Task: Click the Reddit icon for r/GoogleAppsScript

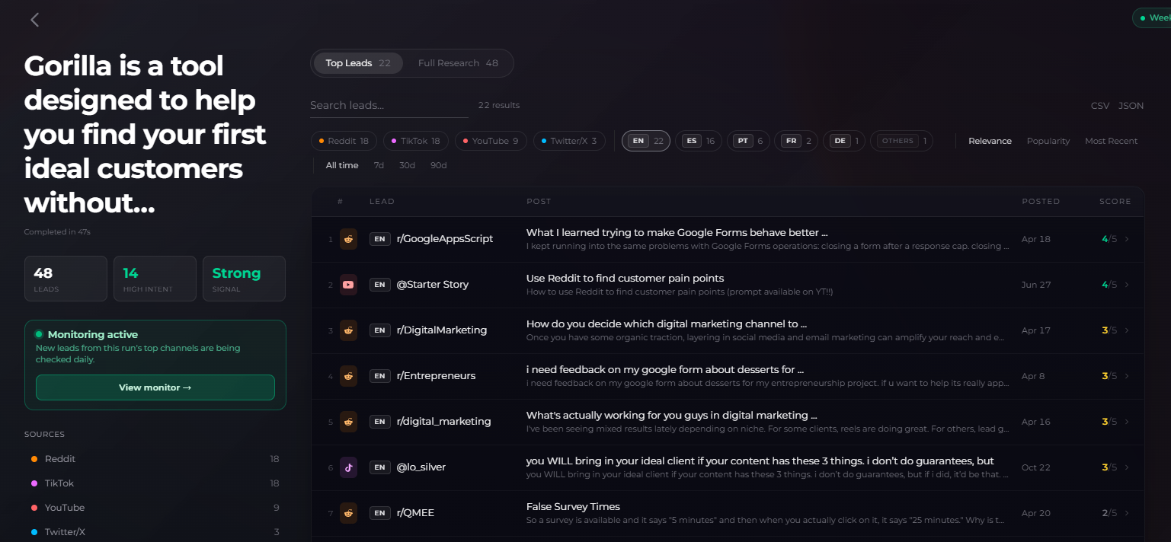Action: pyautogui.click(x=348, y=239)
